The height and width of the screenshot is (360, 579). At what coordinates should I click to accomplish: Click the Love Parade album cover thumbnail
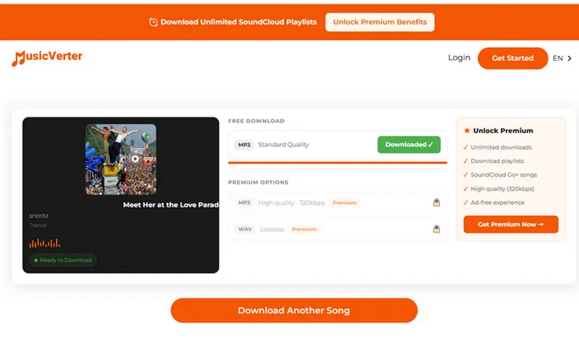point(121,159)
